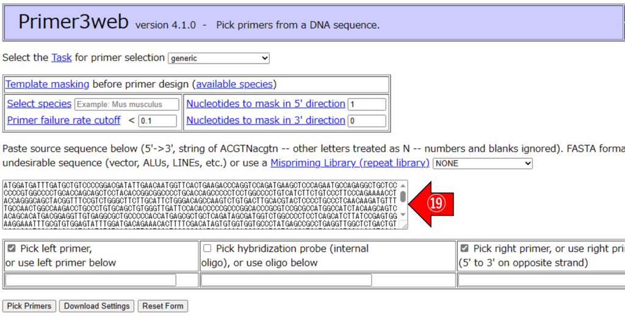The width and height of the screenshot is (625, 317).
Task: Enable the Pick hybridization probe checkbox
Action: (208, 249)
